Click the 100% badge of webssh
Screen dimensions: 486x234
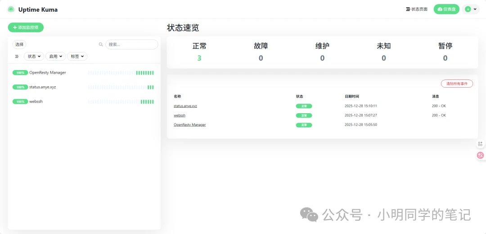coord(20,102)
